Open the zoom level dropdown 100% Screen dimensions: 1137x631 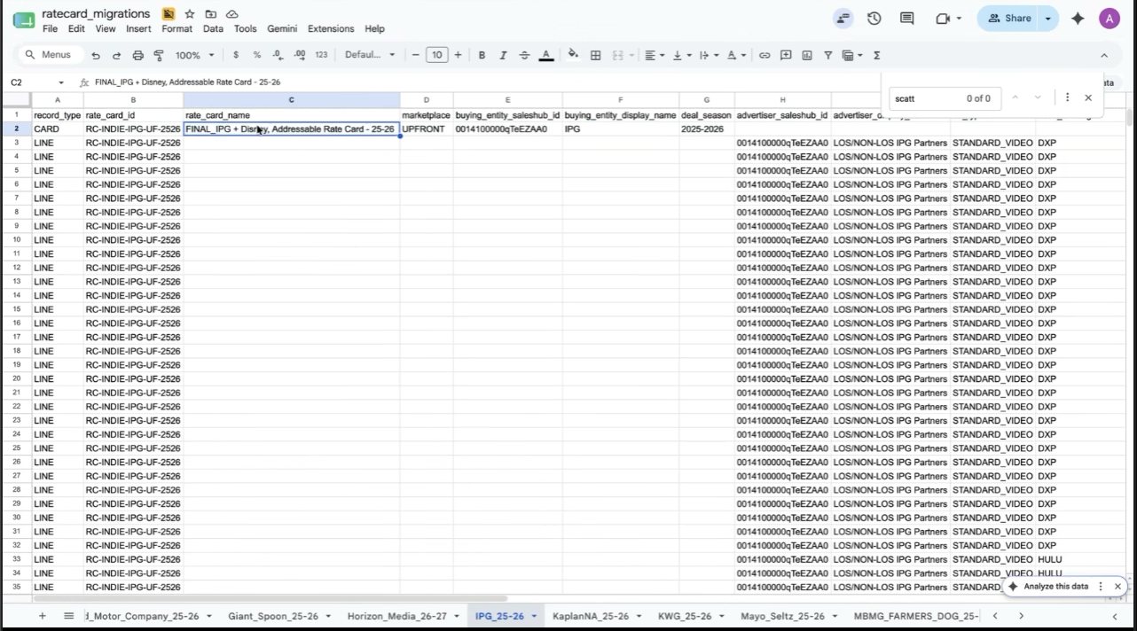click(x=194, y=55)
